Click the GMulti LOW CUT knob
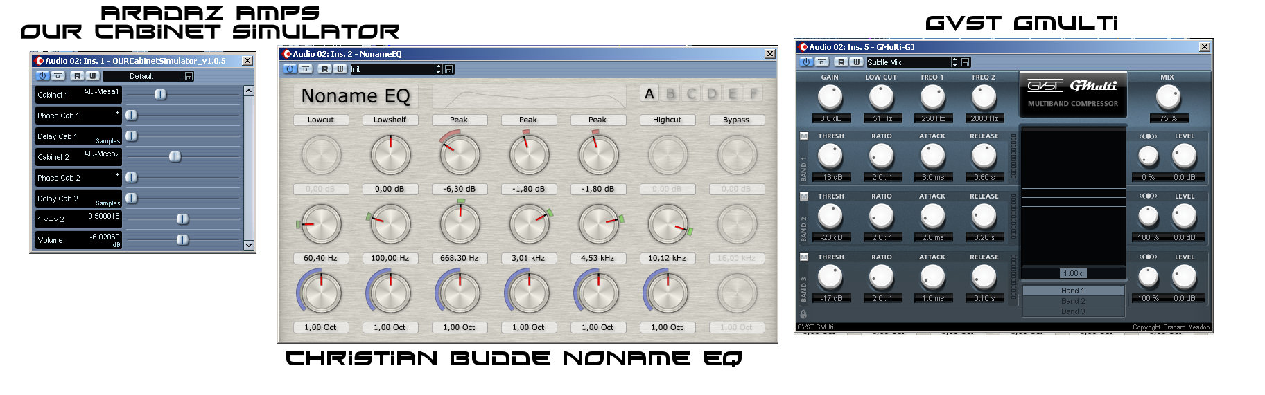Image resolution: width=1265 pixels, height=395 pixels. click(x=882, y=97)
